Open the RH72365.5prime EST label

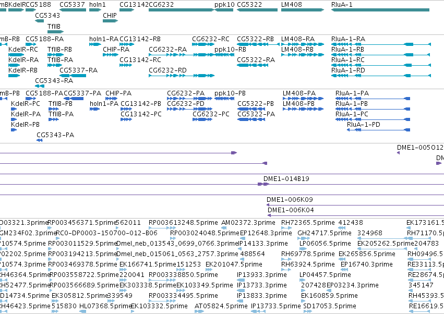pyautogui.click(x=308, y=223)
